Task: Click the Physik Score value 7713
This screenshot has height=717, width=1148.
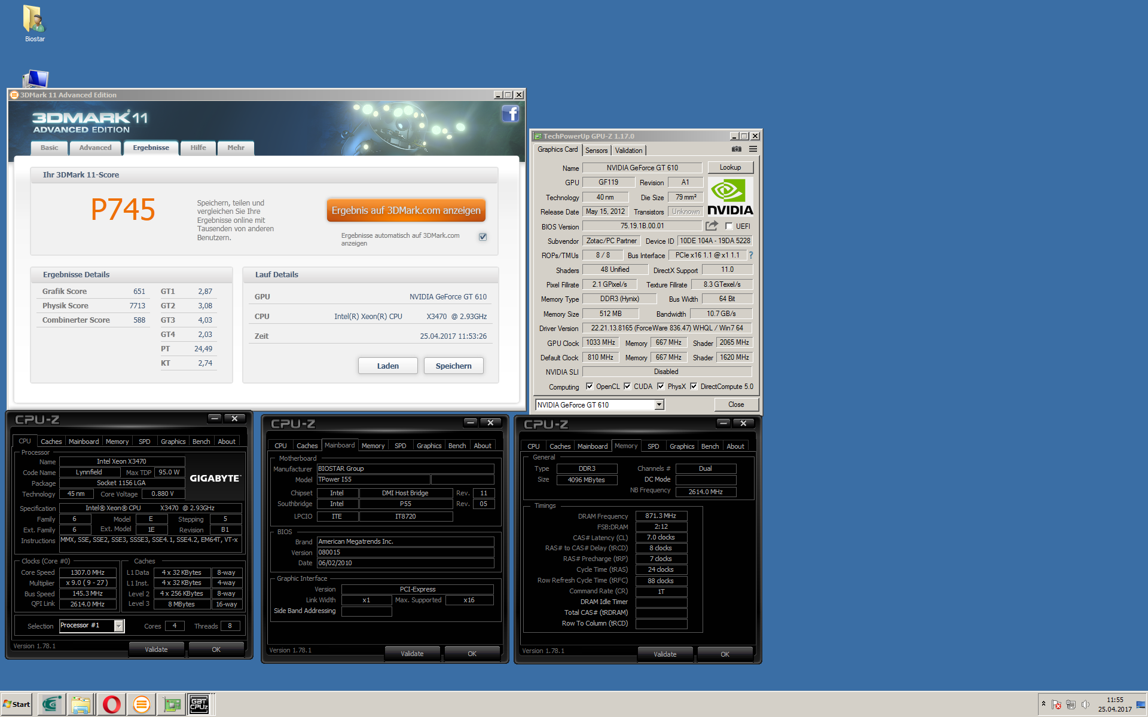Action: 137,305
